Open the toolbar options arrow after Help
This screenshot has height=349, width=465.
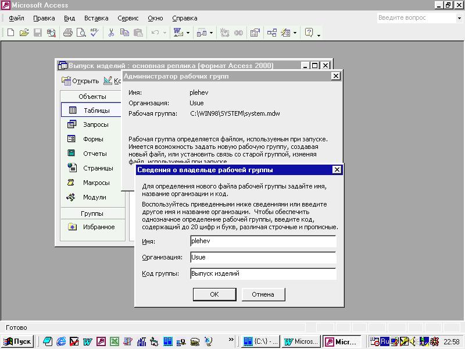coord(319,35)
